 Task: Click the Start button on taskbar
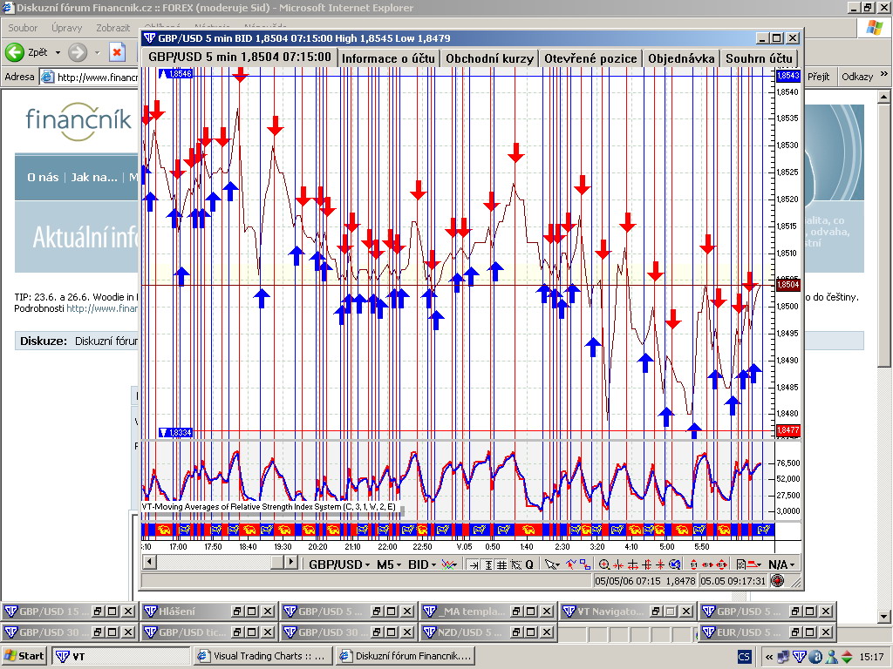[x=24, y=656]
